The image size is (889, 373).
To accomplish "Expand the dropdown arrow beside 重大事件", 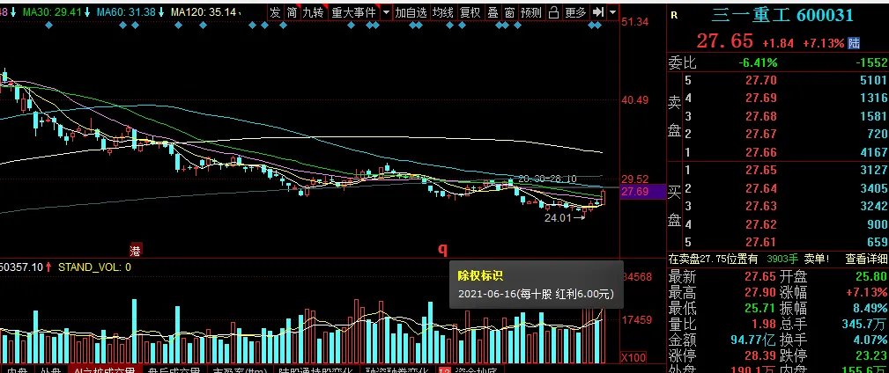I will [x=384, y=12].
